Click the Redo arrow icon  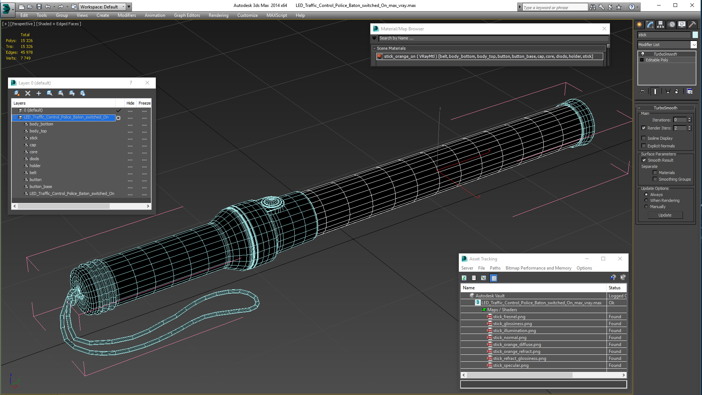(x=61, y=7)
